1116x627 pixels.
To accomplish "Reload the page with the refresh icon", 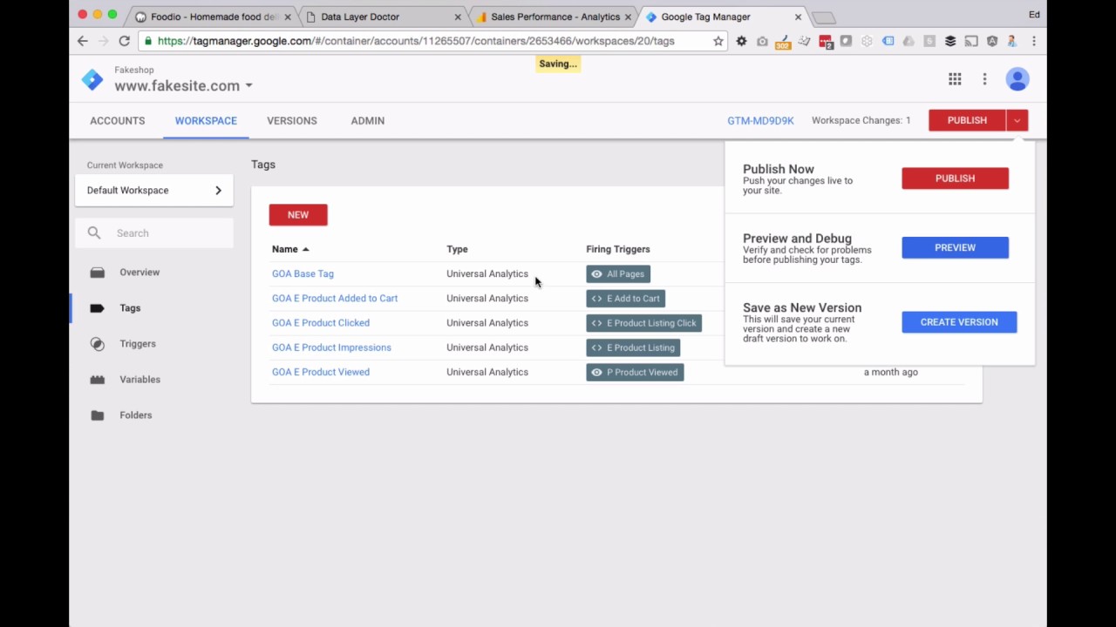I will (x=124, y=41).
